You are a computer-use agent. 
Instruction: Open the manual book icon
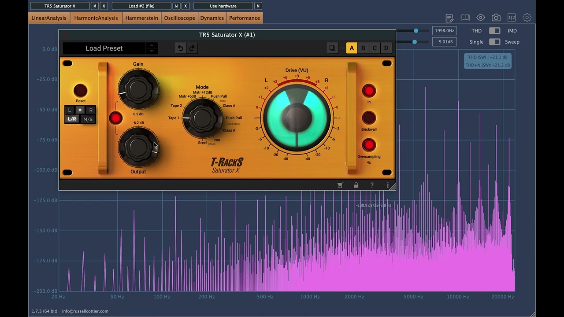(465, 18)
